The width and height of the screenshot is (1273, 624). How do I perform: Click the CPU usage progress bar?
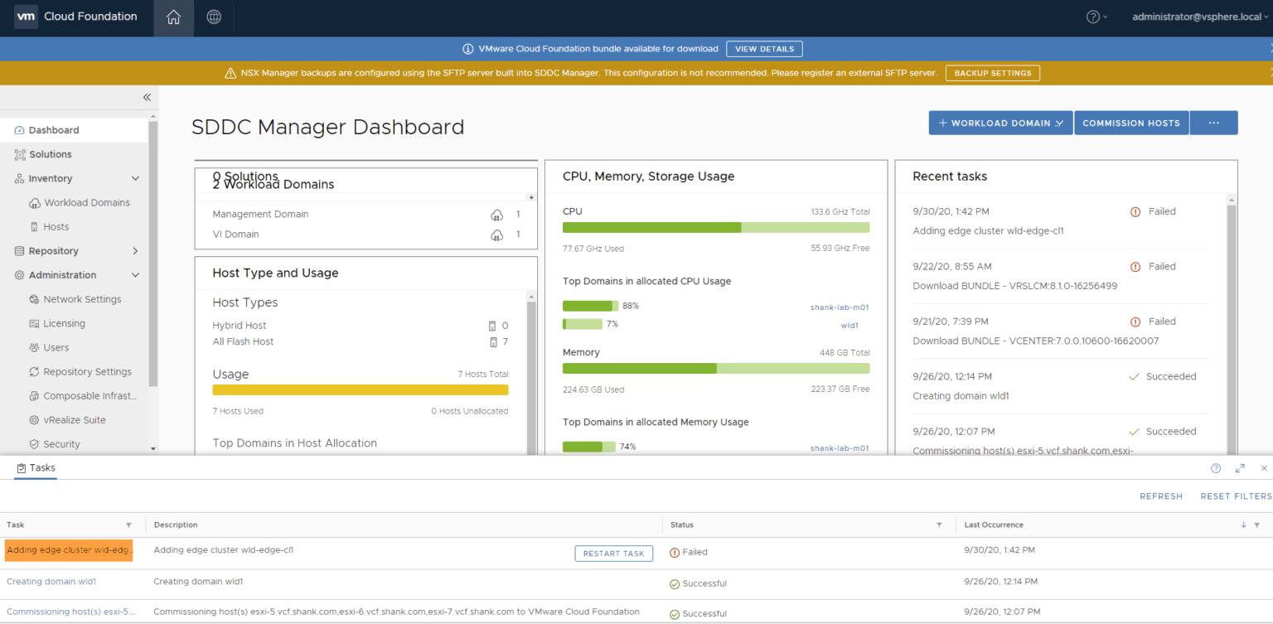pos(716,227)
